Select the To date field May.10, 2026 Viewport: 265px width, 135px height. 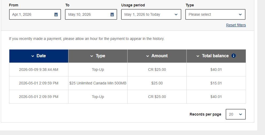tap(91, 14)
